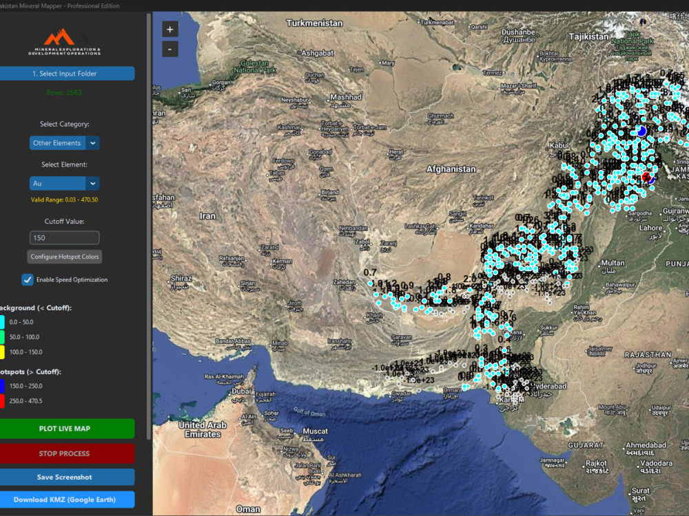The height and width of the screenshot is (516, 689).
Task: Click the Dubai city label
Action: [241, 391]
